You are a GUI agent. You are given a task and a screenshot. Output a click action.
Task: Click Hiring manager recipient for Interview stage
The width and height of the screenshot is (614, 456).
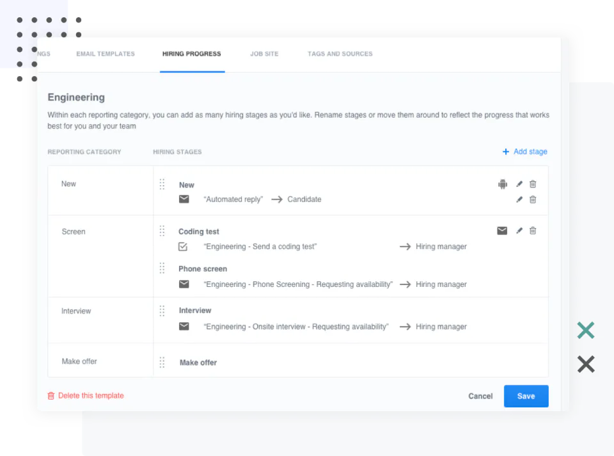tap(441, 327)
